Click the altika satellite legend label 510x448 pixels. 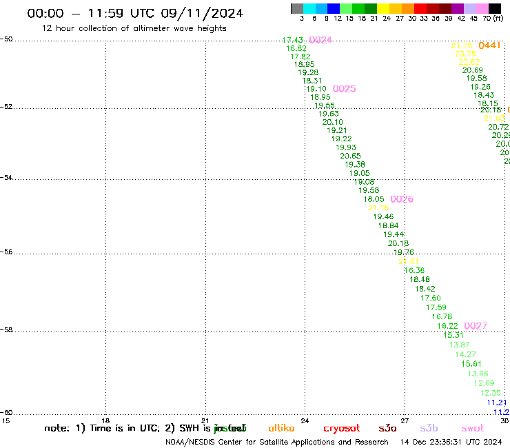(x=281, y=428)
